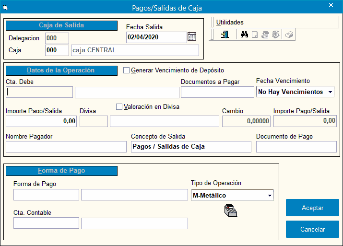The height and width of the screenshot is (246, 343).
Task: Enable Generar Vencimiento de Depósito checkbox
Action: (127, 70)
